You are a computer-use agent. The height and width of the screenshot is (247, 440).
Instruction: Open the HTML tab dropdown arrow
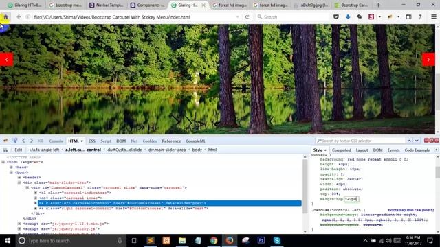point(82,141)
